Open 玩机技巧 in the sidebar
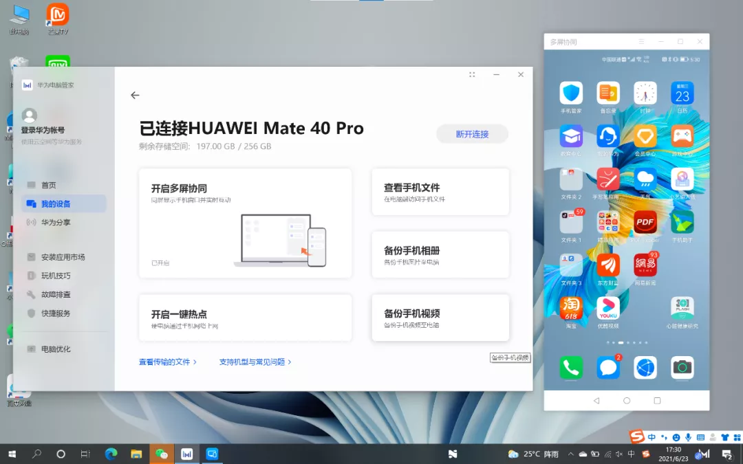Image resolution: width=743 pixels, height=464 pixels. (63, 276)
